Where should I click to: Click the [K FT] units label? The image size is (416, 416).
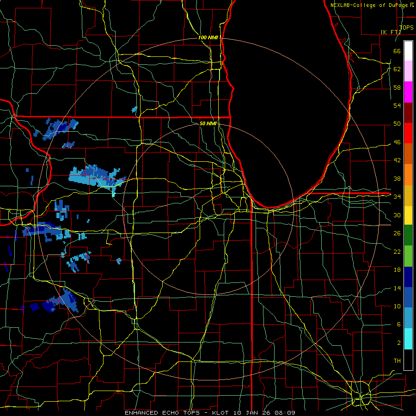point(391,32)
